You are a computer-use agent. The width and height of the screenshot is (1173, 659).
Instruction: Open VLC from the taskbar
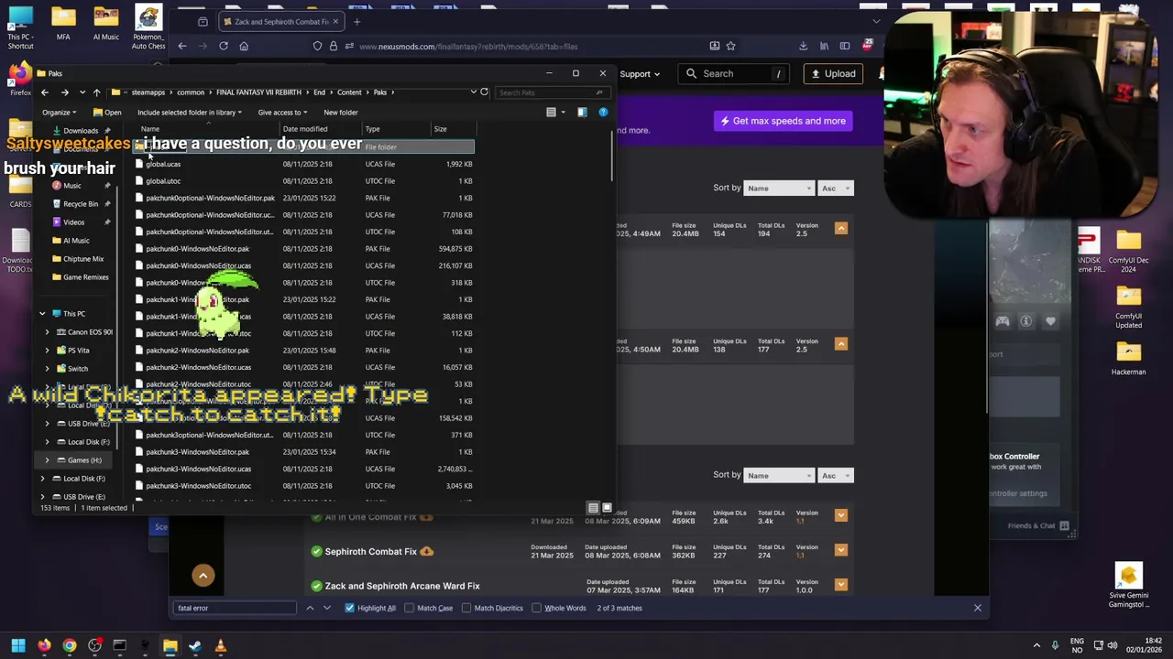click(x=220, y=646)
